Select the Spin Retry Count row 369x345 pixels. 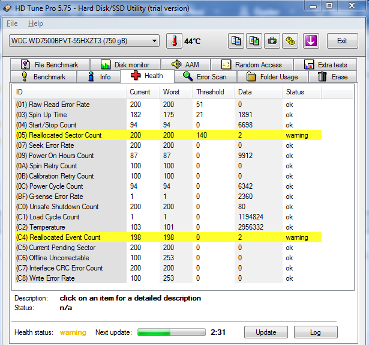click(168, 166)
